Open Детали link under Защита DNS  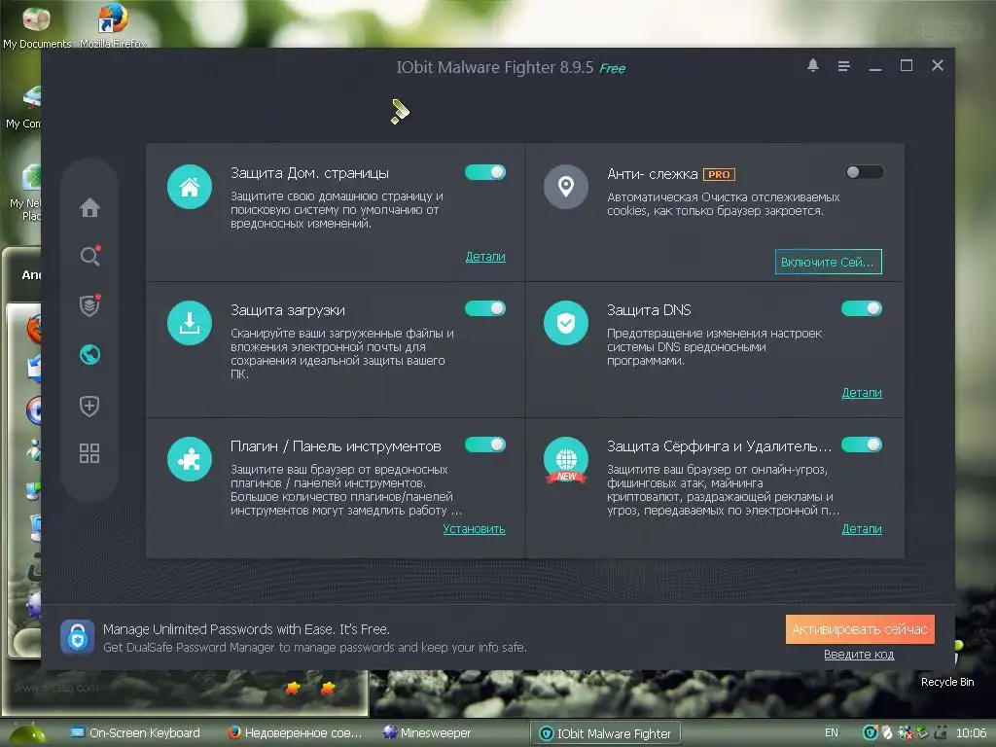tap(862, 393)
